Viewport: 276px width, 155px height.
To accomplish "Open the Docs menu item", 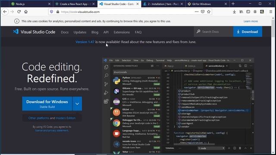I will point(65,32).
